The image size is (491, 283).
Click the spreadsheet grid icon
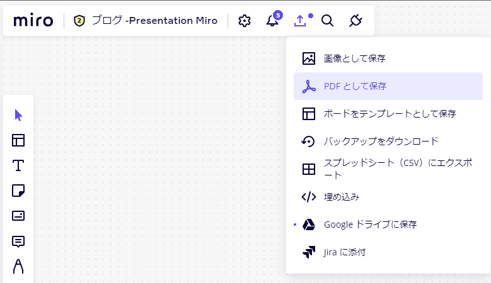coord(309,169)
